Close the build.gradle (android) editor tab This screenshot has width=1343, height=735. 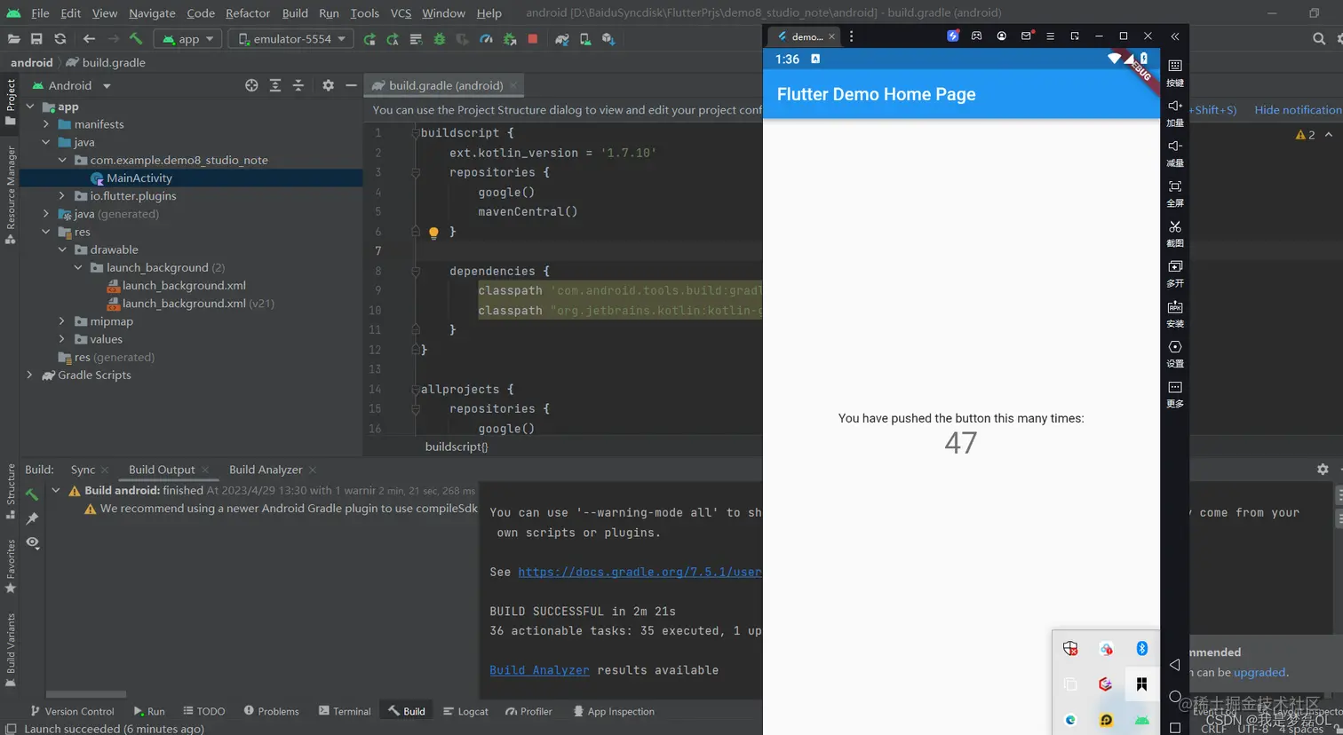click(513, 85)
